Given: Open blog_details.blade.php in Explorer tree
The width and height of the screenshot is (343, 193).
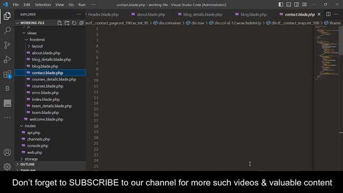Looking at the screenshot, I should click(x=51, y=60).
